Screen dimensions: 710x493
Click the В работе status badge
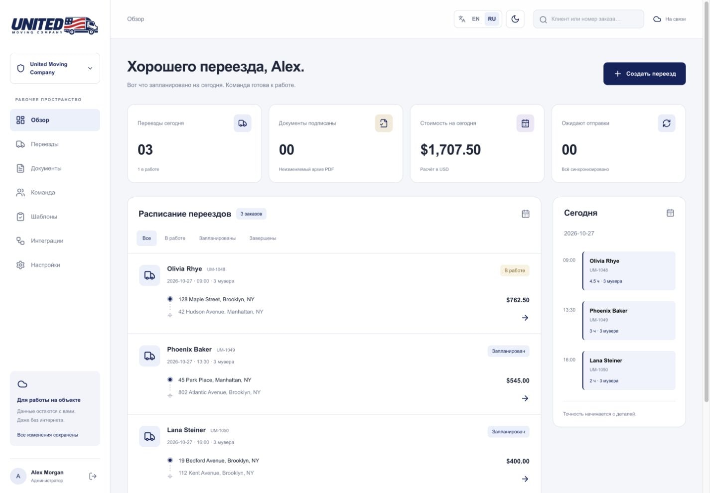point(515,270)
